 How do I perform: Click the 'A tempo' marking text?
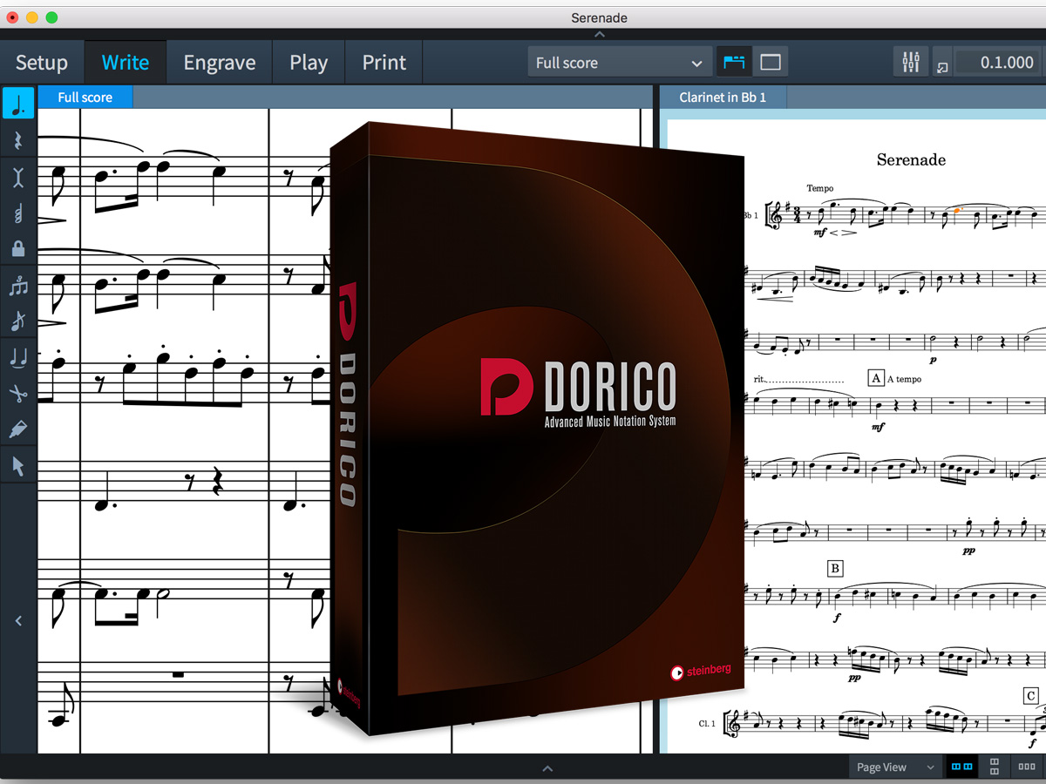[x=904, y=379]
